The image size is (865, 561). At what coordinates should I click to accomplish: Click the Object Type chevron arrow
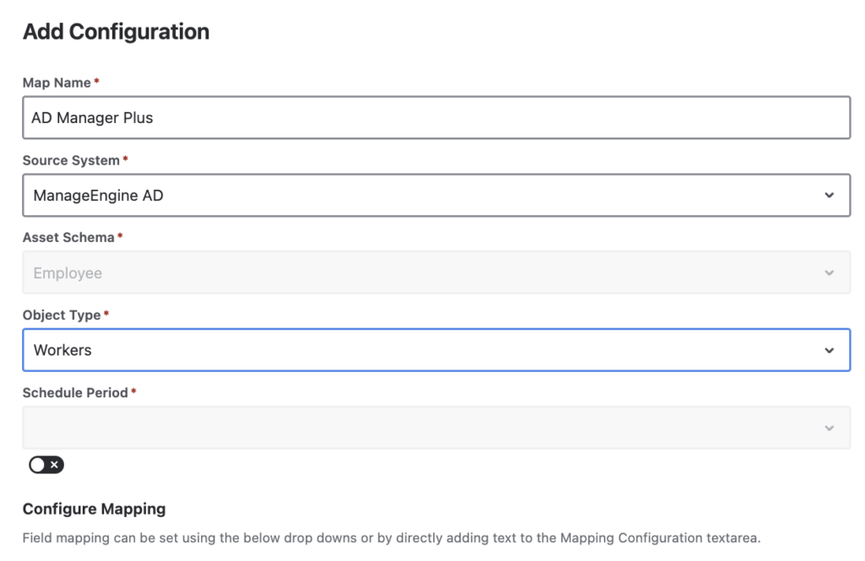click(829, 350)
